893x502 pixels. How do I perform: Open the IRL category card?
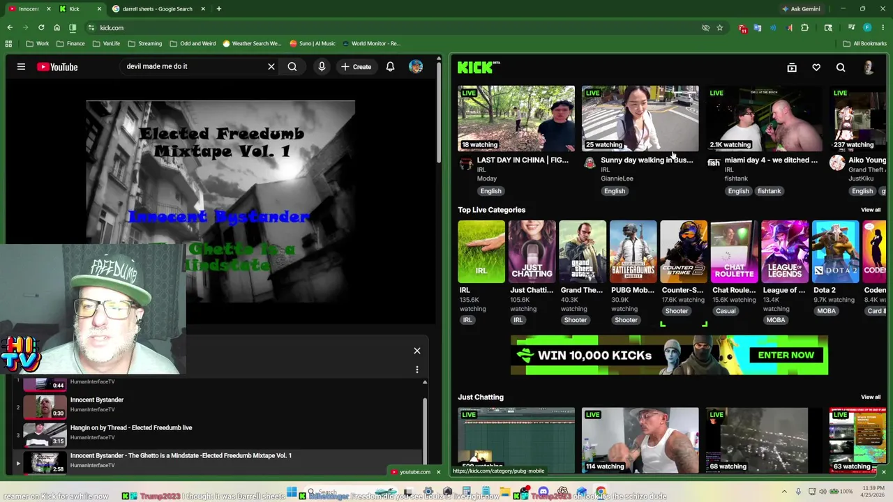(x=481, y=252)
